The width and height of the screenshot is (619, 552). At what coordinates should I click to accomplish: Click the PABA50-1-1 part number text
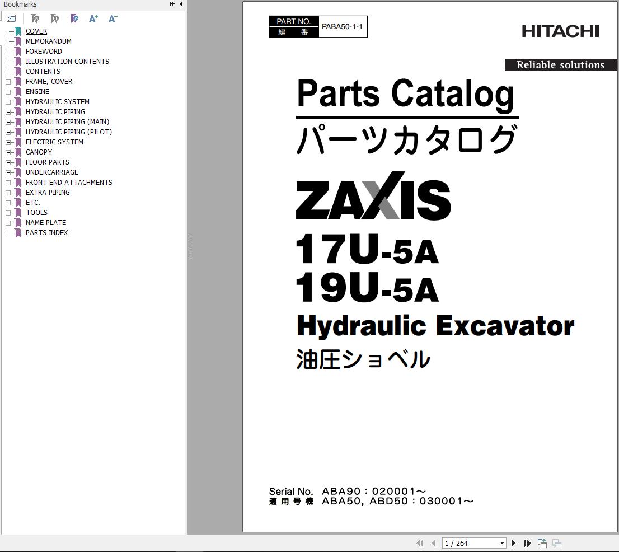click(x=343, y=26)
